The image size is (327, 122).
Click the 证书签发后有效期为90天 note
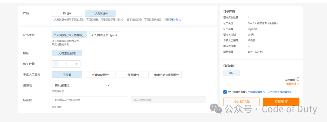pos(65,41)
